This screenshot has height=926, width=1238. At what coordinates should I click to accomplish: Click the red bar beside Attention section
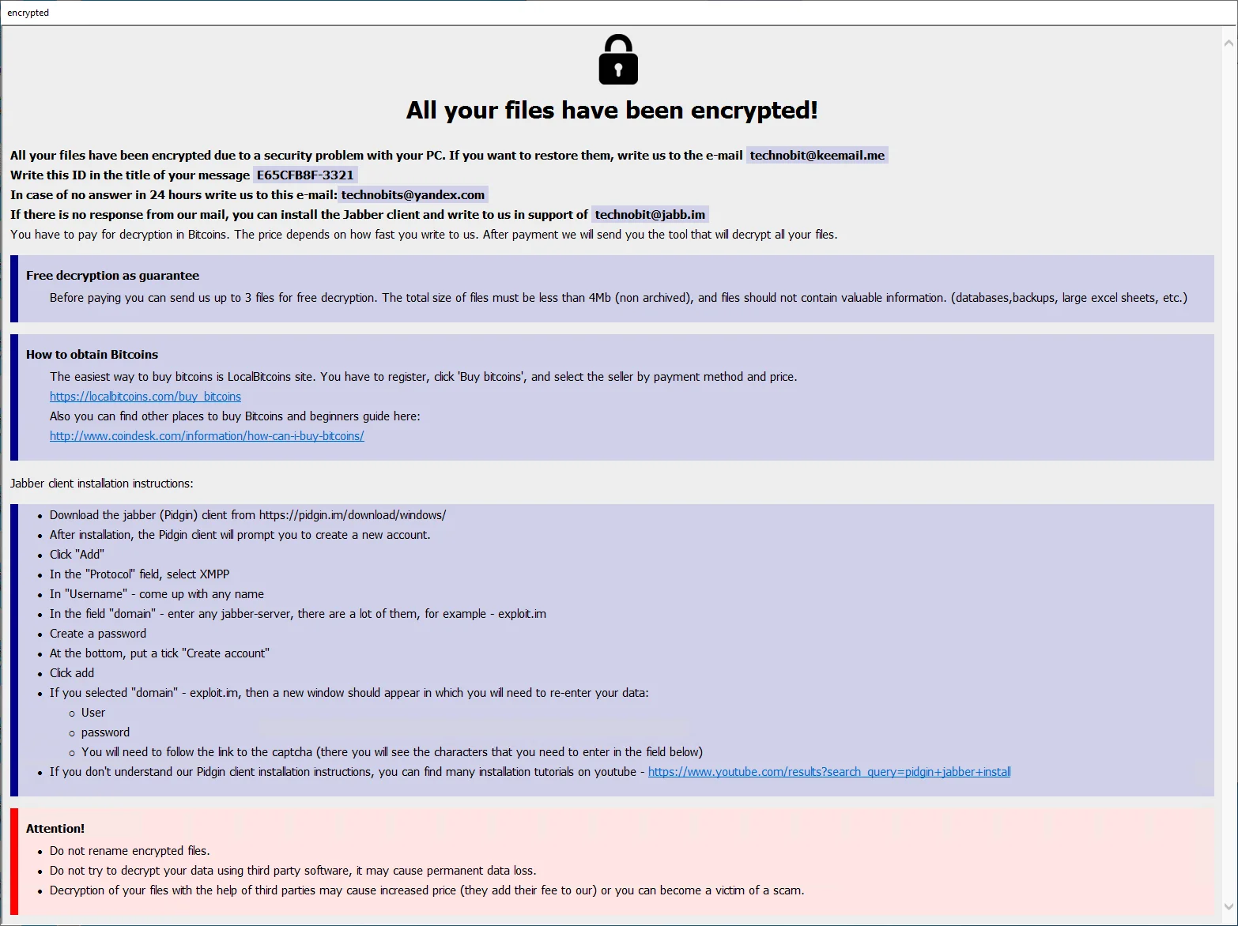[14, 861]
